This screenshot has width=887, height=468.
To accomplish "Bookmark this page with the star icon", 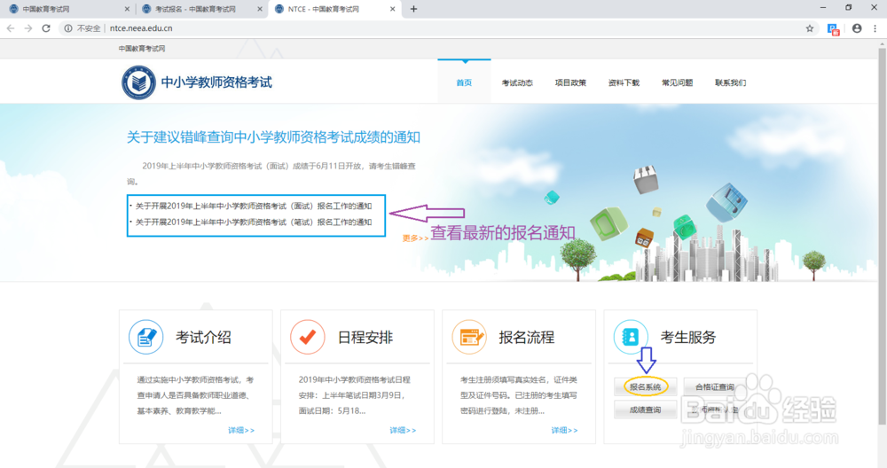I will coord(810,28).
